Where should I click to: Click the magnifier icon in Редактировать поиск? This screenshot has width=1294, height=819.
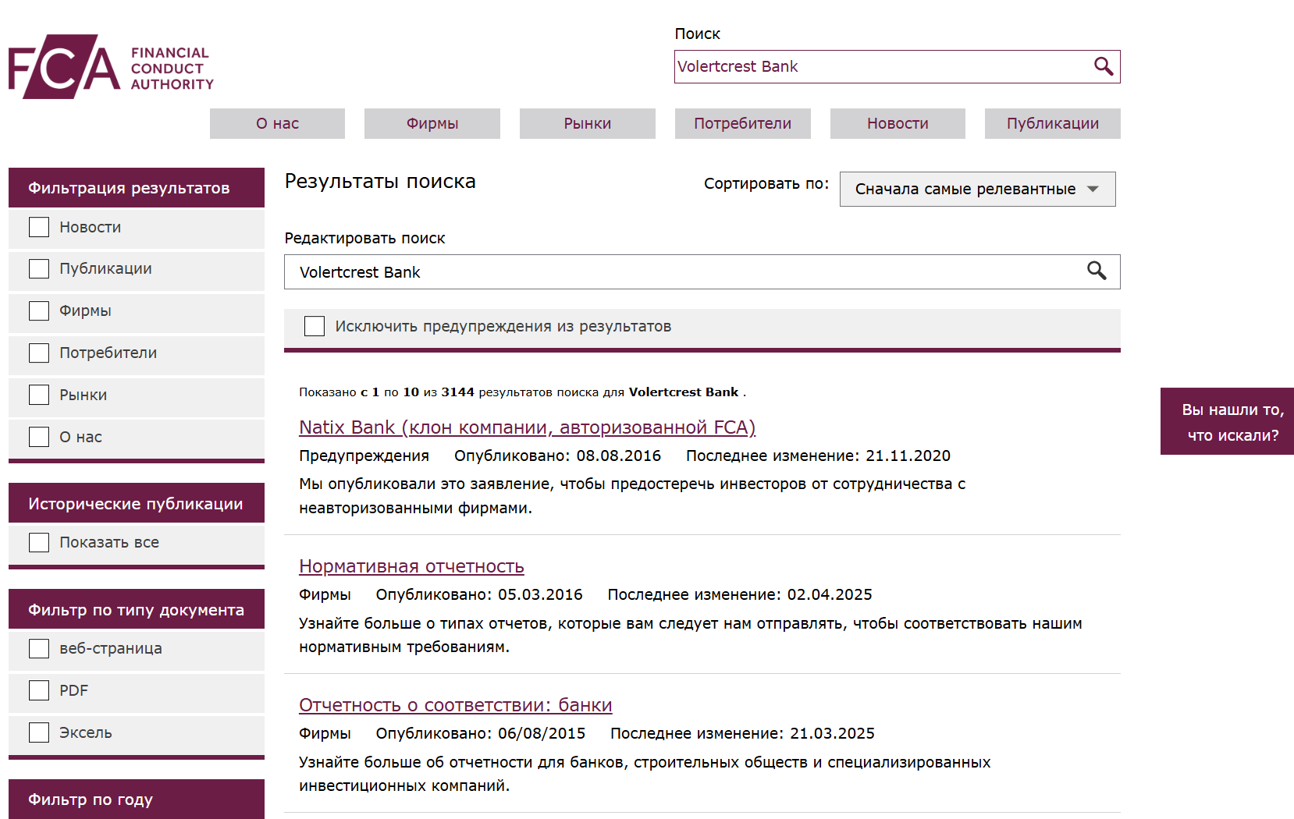pyautogui.click(x=1097, y=271)
